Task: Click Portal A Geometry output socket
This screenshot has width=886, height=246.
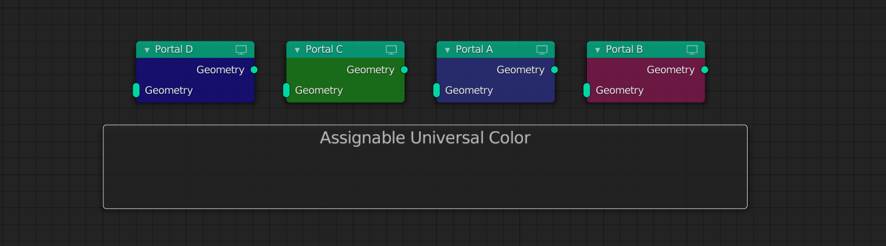Action: coord(554,70)
